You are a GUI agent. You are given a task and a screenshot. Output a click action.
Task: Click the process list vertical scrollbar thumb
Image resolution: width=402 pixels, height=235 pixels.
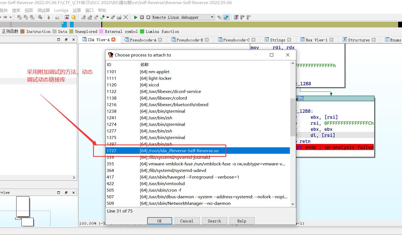click(x=293, y=117)
